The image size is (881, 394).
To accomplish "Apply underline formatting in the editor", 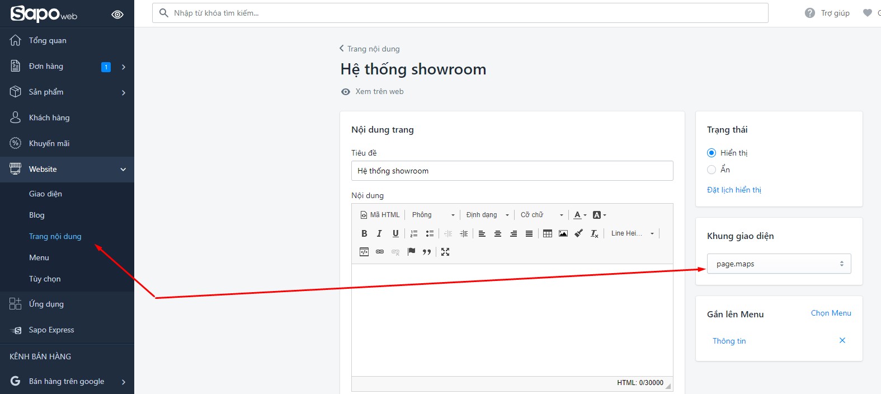I will point(395,233).
